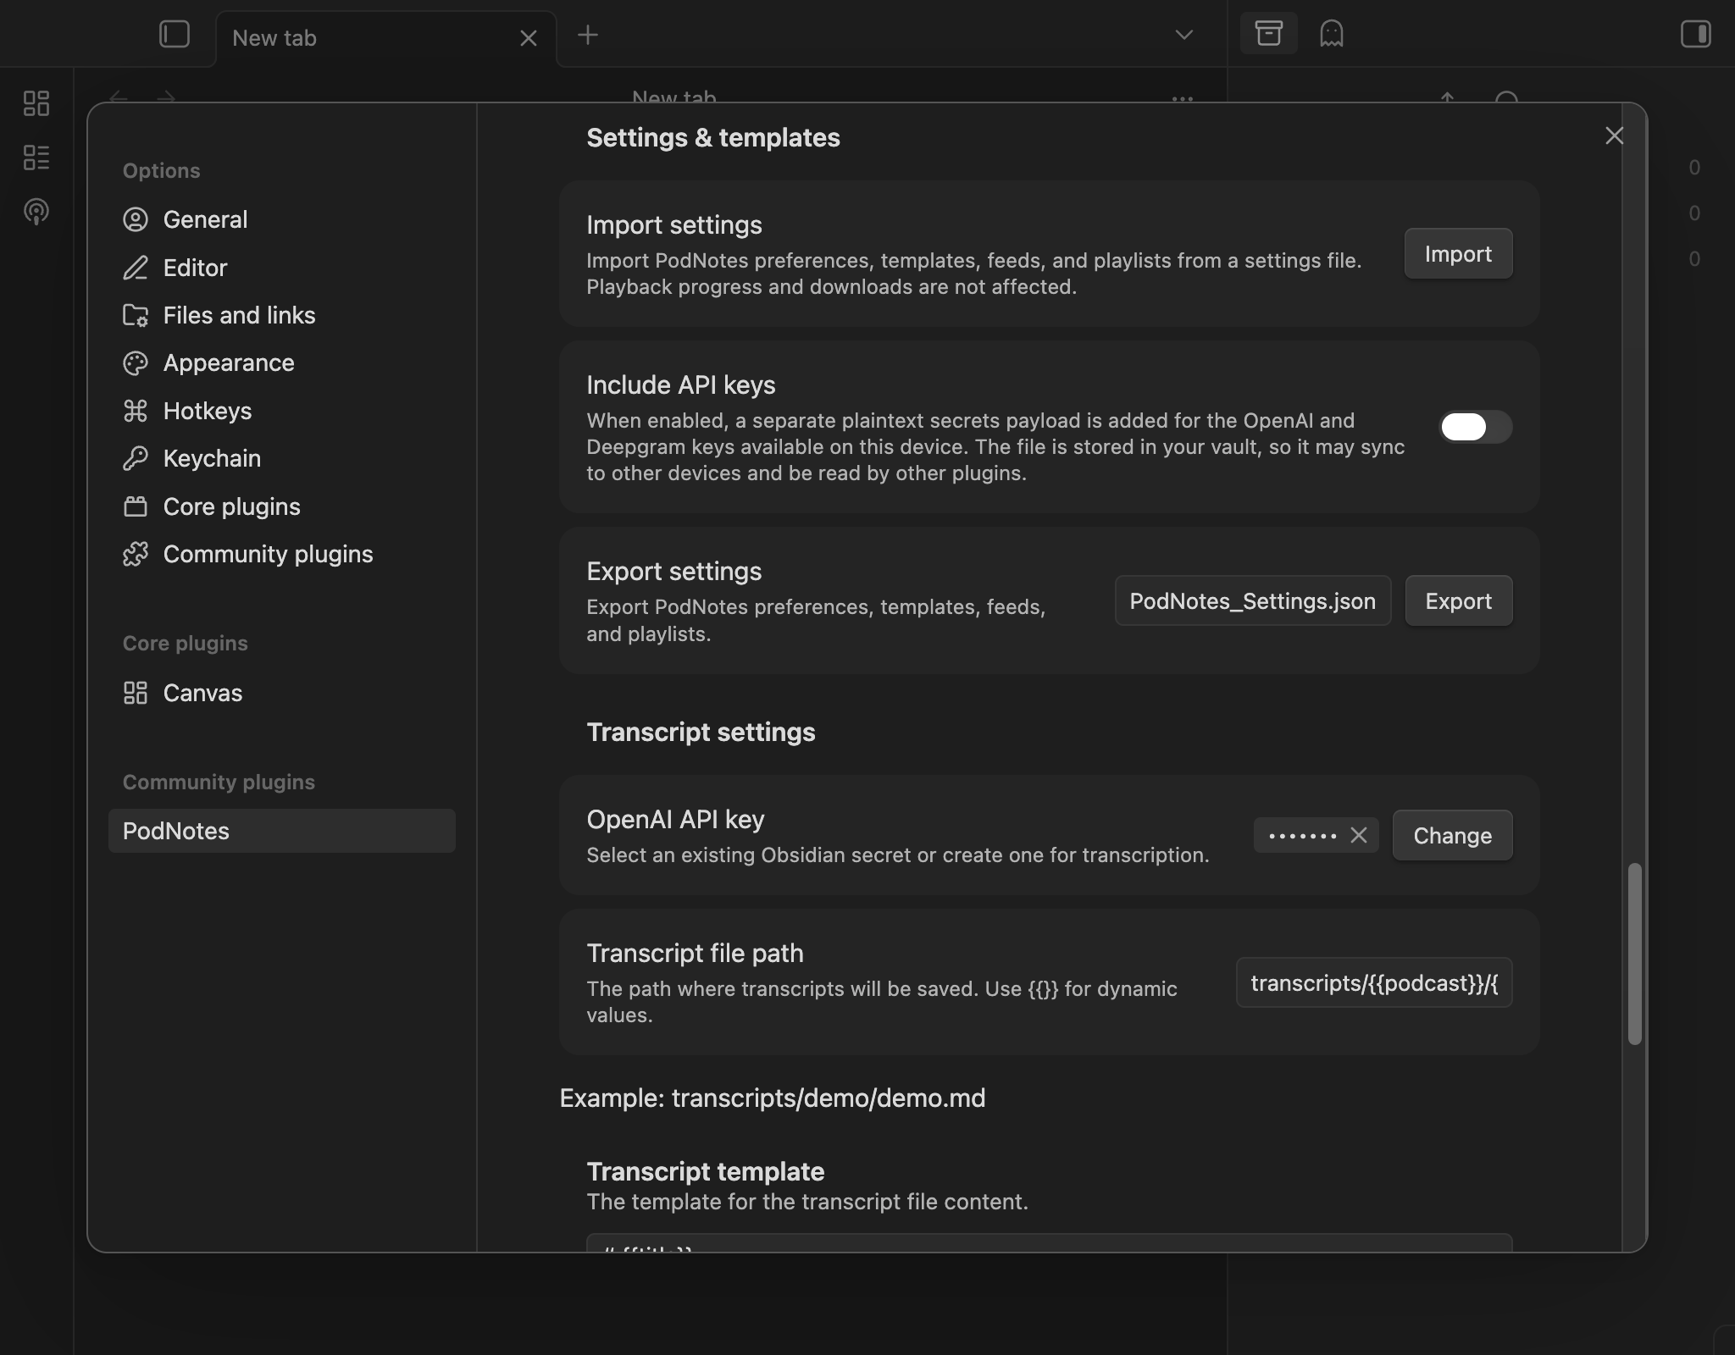Expand the tab list chevron
Image resolution: width=1735 pixels, height=1355 pixels.
(1183, 35)
